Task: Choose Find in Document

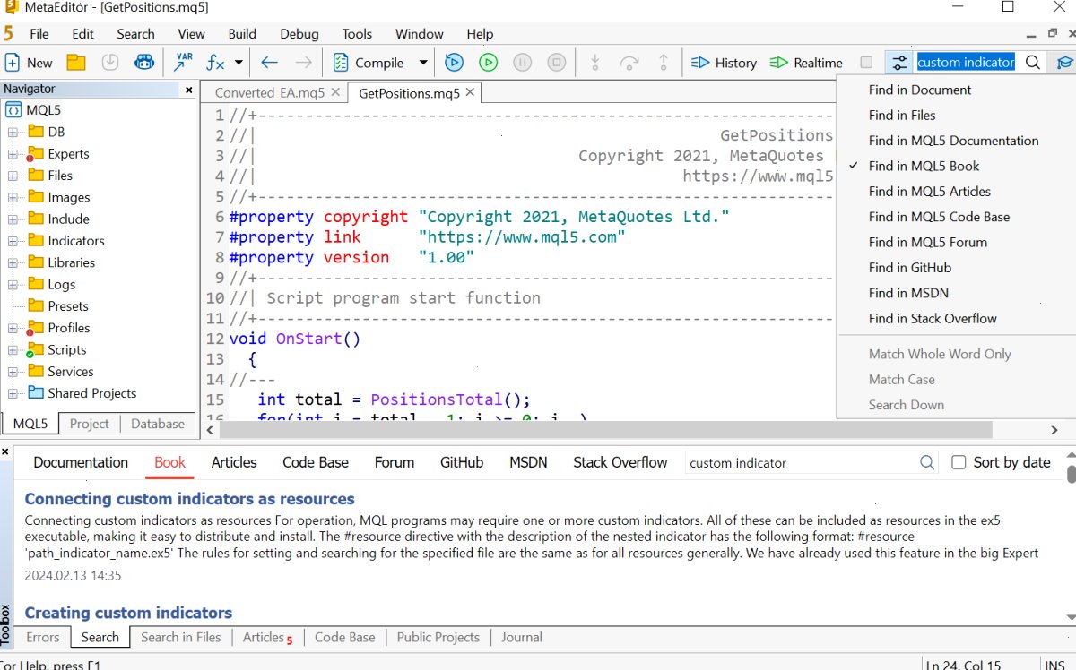Action: tap(920, 90)
